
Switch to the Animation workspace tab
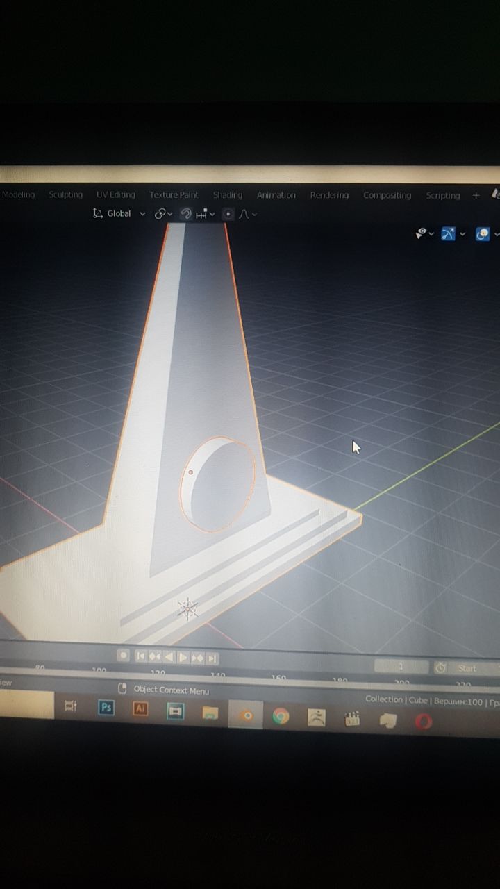[x=276, y=195]
